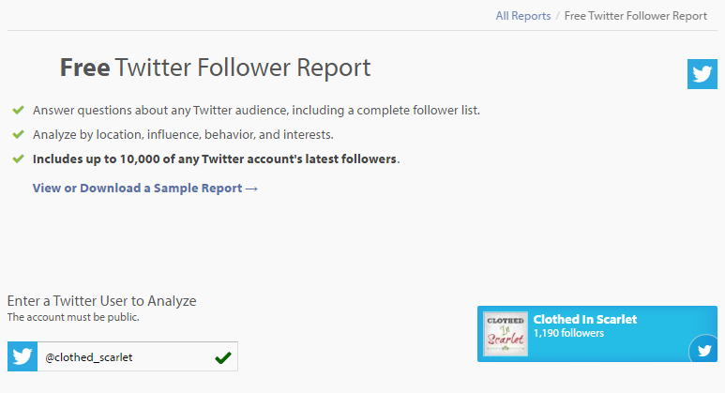
Task: Open the Clothed In Scarlet profile thumbnail
Action: [x=506, y=334]
